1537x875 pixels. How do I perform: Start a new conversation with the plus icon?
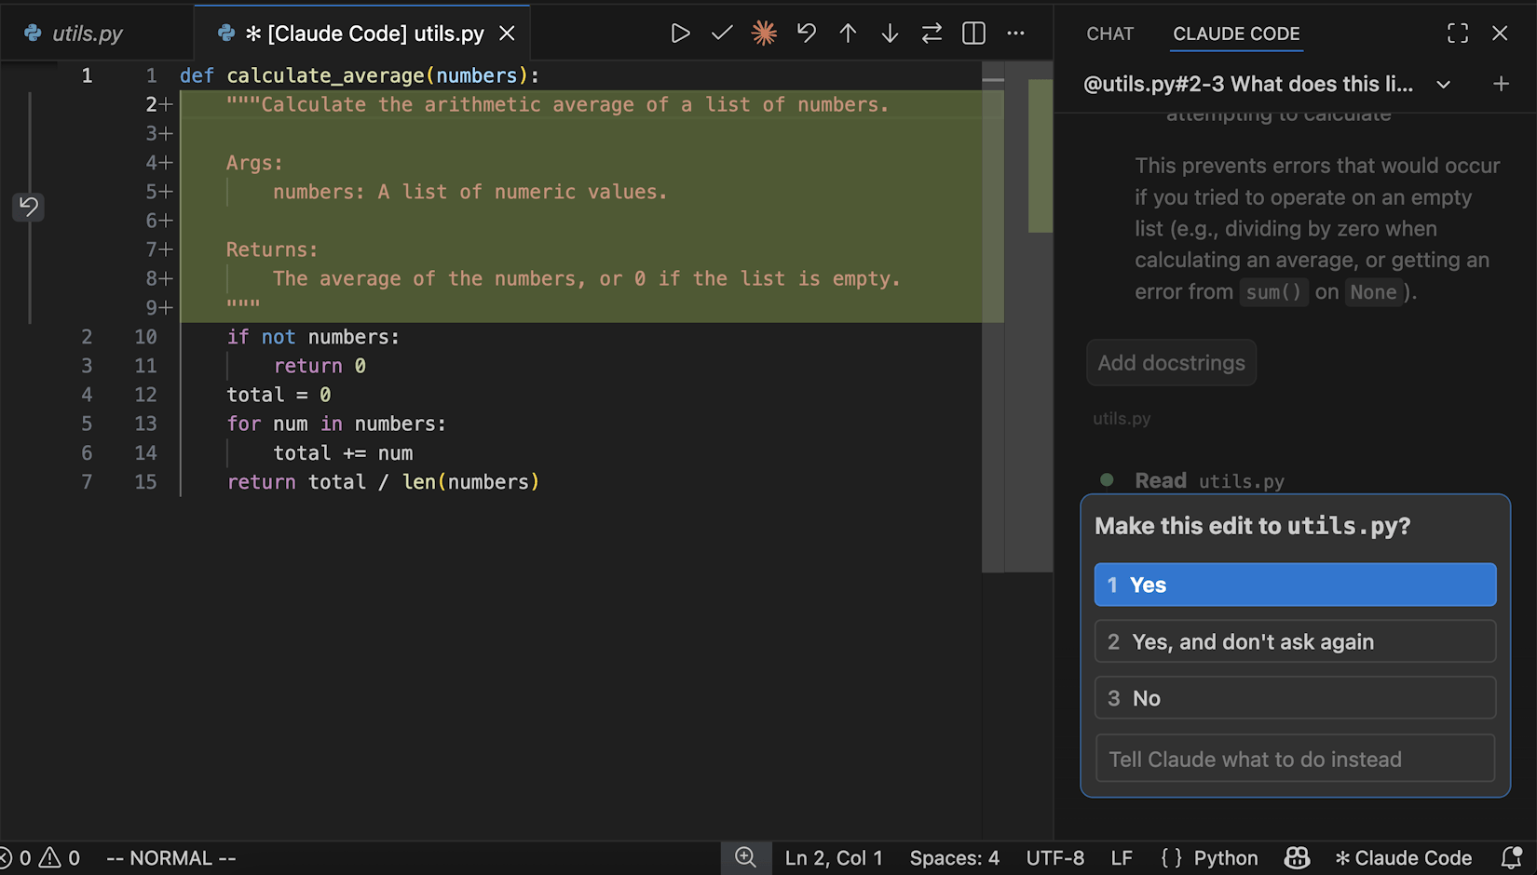pos(1502,83)
